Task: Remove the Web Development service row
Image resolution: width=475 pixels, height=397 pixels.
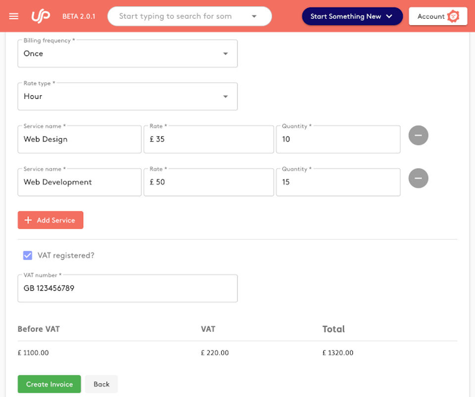Action: click(x=418, y=178)
